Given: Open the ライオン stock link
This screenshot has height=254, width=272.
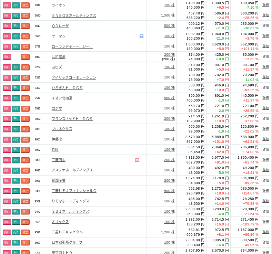Looking at the screenshot, I should point(59,5).
